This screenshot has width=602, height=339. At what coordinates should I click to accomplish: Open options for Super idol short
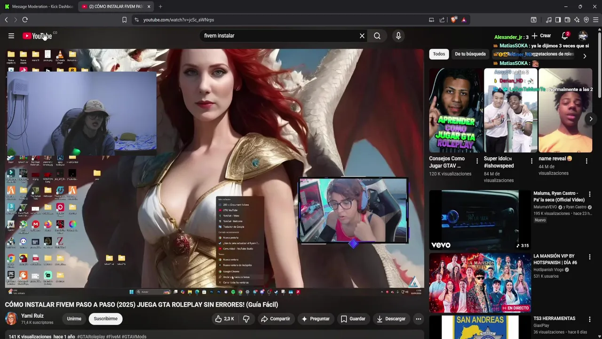[531, 161]
